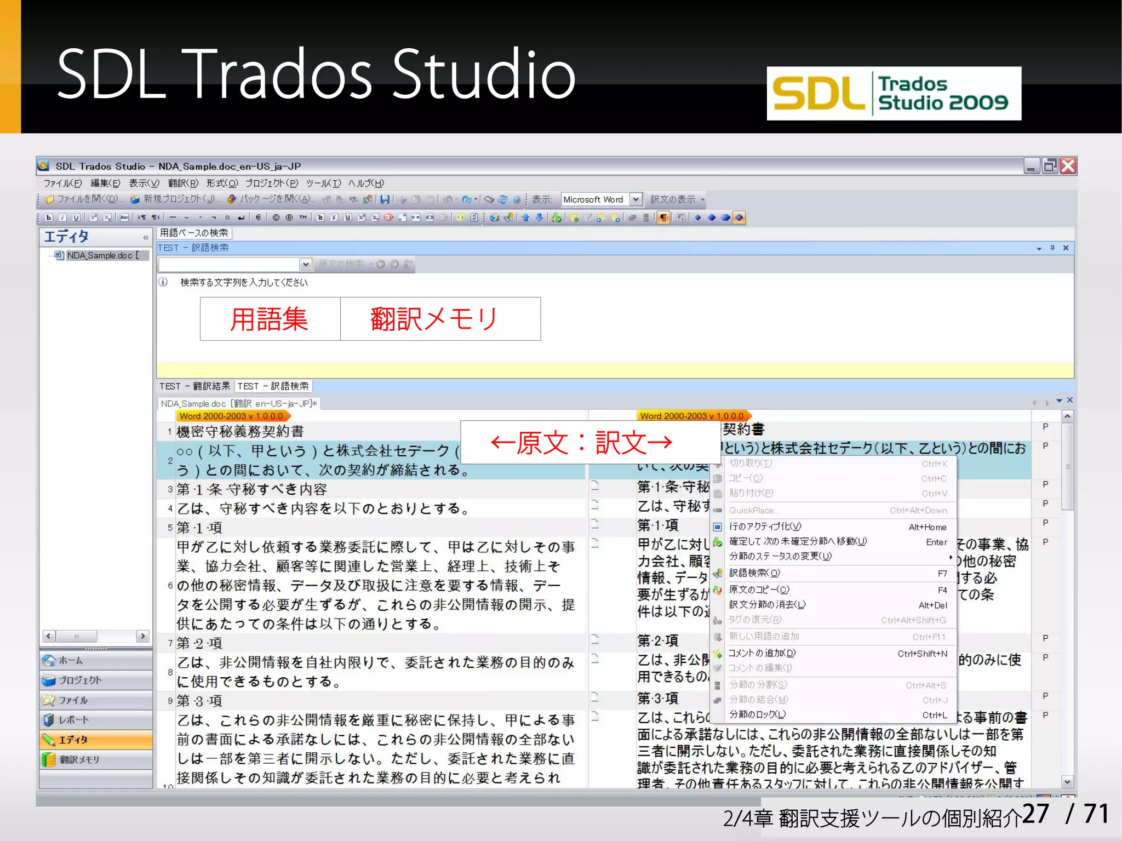Viewport: 1122px width, 841px height.
Task: Click the document status icon beside segment 3
Action: pos(595,485)
